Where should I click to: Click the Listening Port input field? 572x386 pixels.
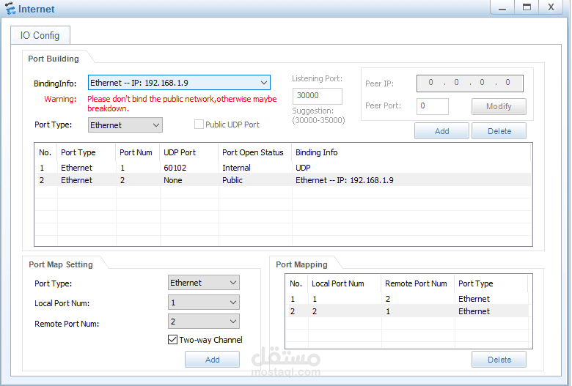pyautogui.click(x=317, y=96)
